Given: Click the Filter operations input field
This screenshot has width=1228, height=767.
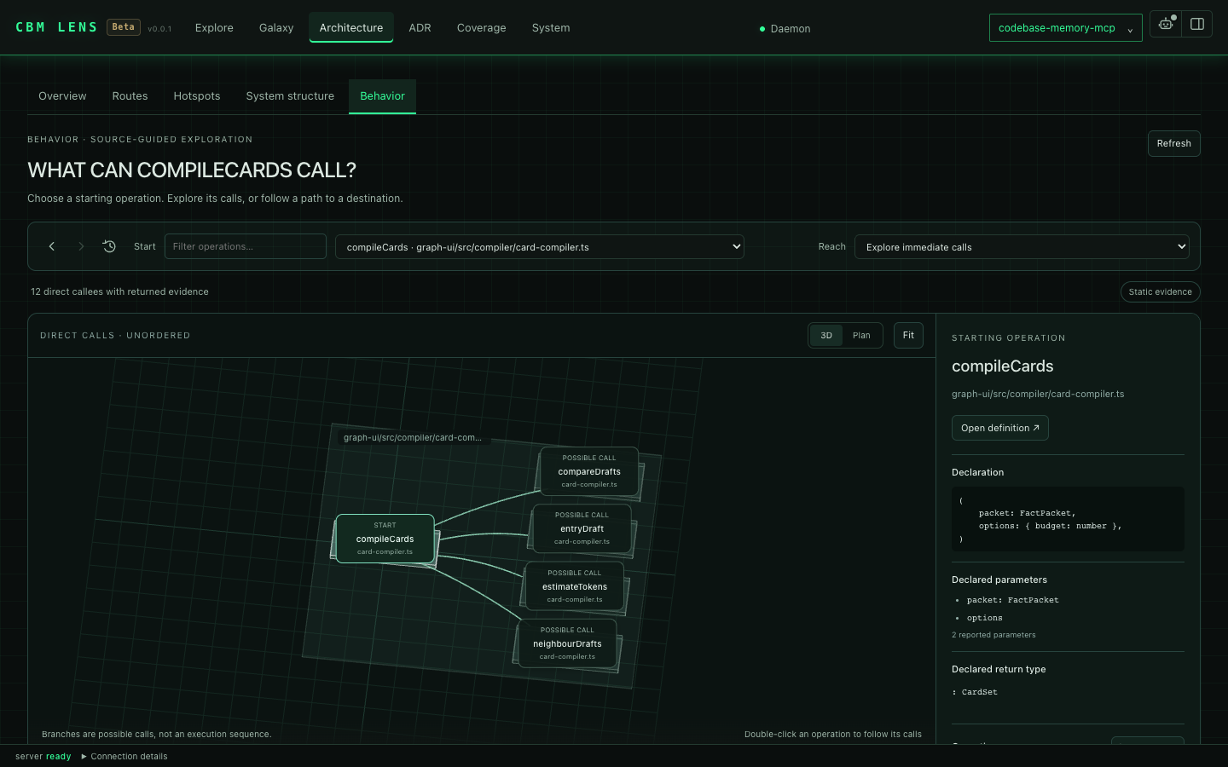Looking at the screenshot, I should tap(246, 246).
